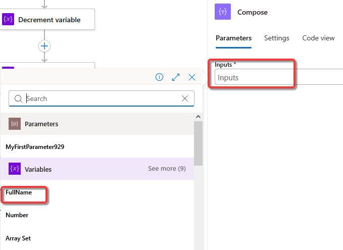343x250 pixels.
Task: Click the Inputs text field
Action: point(279,77)
